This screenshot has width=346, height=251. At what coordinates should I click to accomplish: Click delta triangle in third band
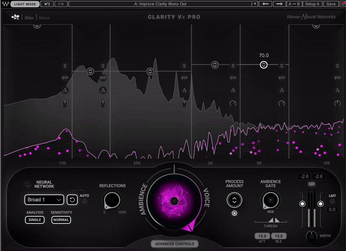184,90
